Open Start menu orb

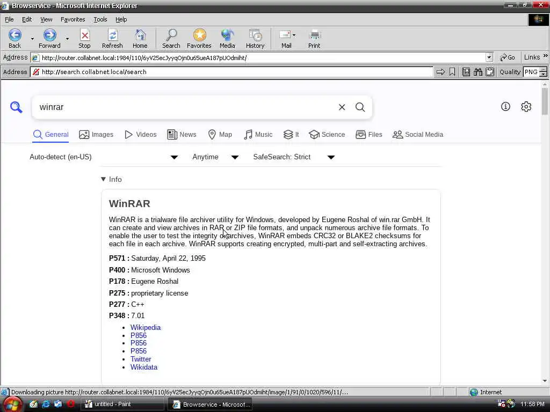point(12,404)
